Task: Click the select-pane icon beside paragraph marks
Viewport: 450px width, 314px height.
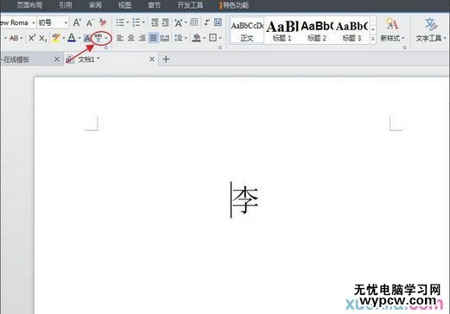Action: [218, 22]
